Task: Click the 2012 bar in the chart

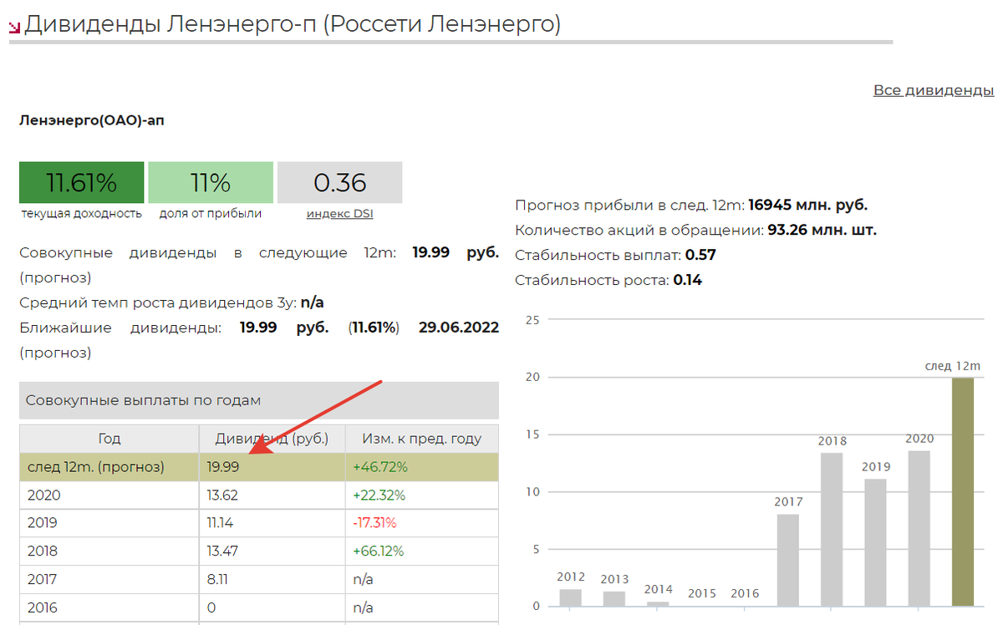Action: pos(571,597)
